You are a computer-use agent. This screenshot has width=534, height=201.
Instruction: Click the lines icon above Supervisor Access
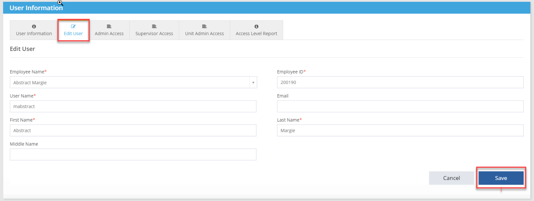pos(154,27)
